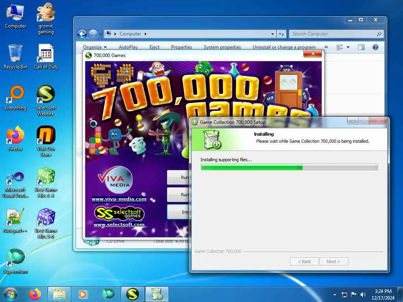403x302 pixels.
Task: Open the gromit gaming shortcut
Action: click(x=46, y=19)
